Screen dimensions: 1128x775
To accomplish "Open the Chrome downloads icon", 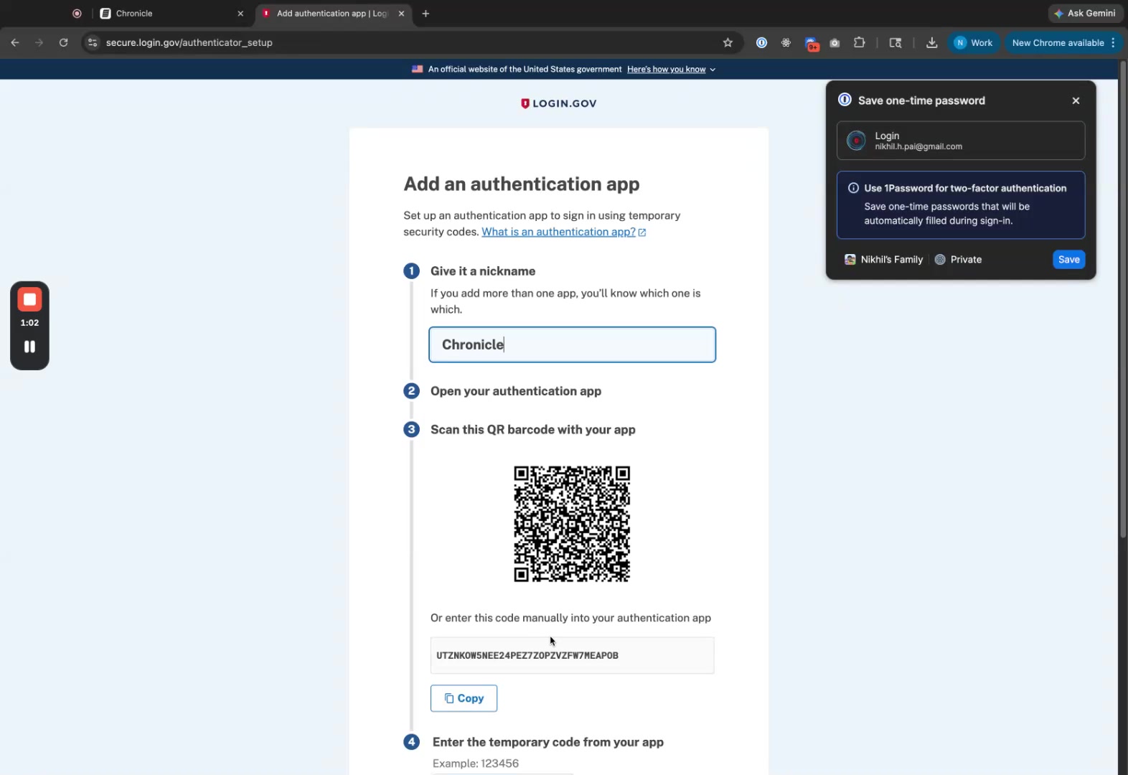I will (931, 42).
